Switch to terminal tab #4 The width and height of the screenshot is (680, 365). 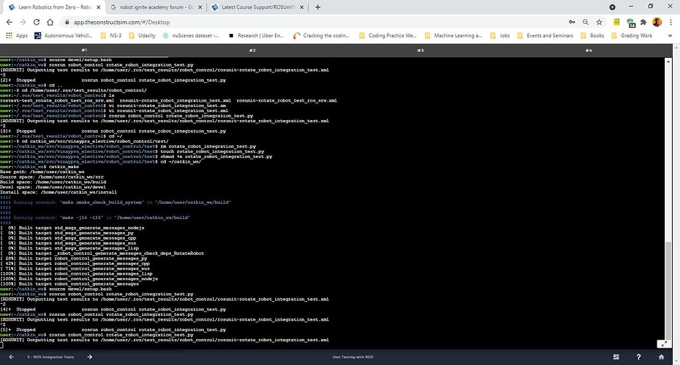click(x=588, y=50)
